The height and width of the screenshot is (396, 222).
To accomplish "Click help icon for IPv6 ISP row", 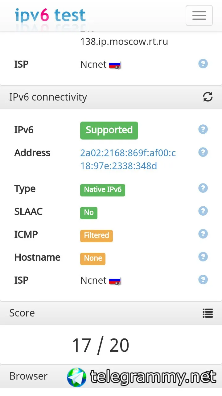I will click(203, 280).
